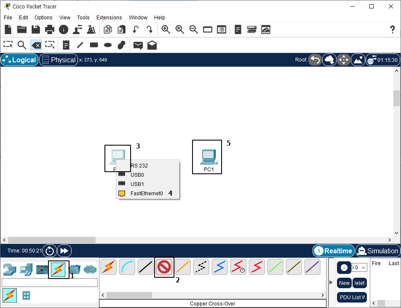Pick the Console cable connection
The height and width of the screenshot is (308, 401).
(x=127, y=267)
